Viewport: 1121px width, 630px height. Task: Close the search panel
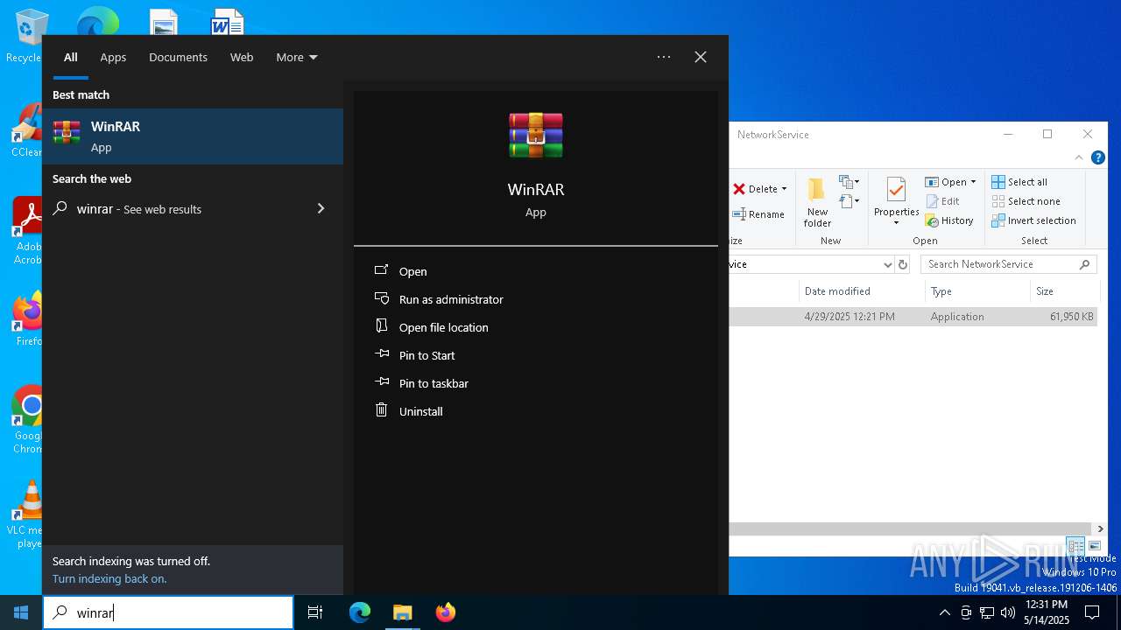point(701,57)
